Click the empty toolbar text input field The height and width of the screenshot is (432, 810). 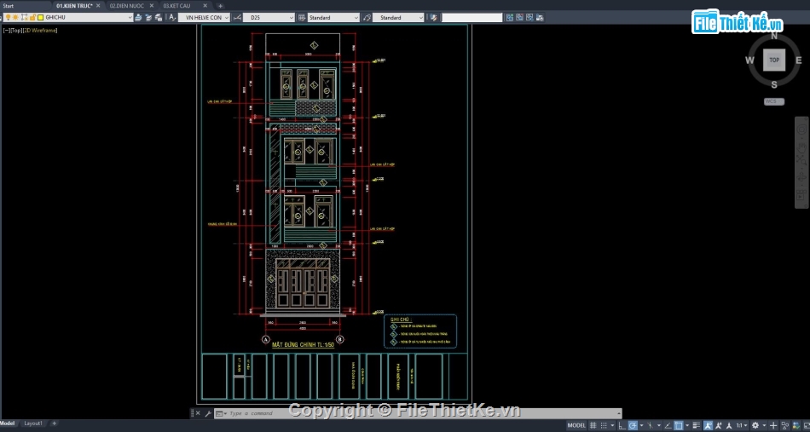tap(472, 17)
